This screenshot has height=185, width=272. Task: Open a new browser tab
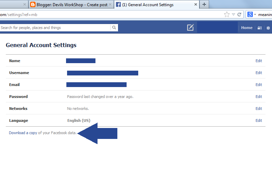pos(204,4)
